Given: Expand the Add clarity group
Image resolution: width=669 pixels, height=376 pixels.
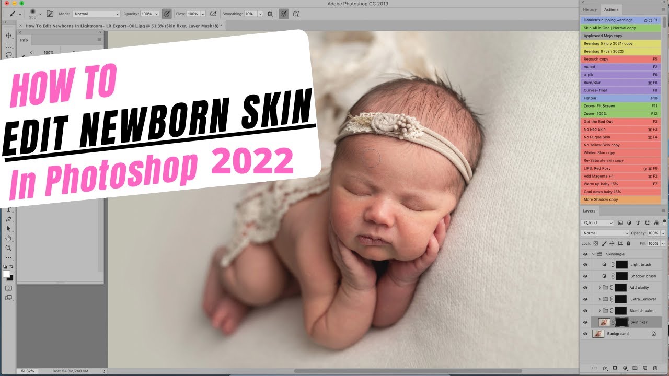Looking at the screenshot, I should click(x=599, y=288).
